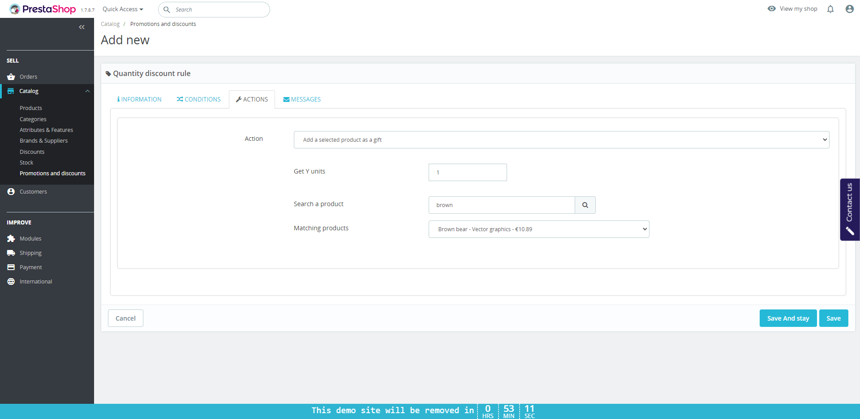Viewport: 860px width, 419px height.
Task: Focus the top Search field
Action: [214, 9]
